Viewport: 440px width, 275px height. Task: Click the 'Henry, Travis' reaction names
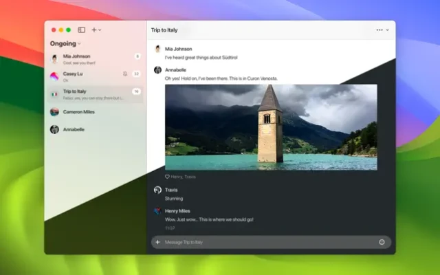(184, 177)
